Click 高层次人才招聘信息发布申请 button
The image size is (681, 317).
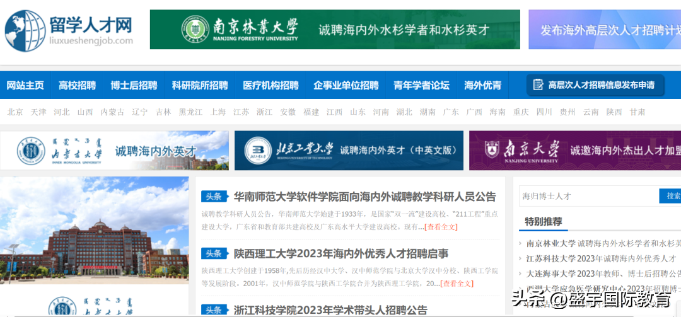[595, 85]
